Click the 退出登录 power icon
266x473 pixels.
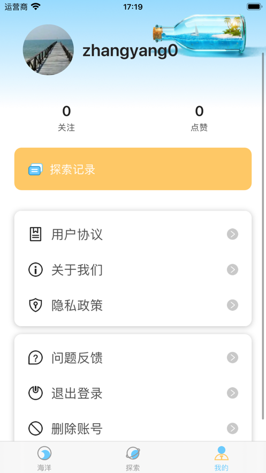pos(35,393)
